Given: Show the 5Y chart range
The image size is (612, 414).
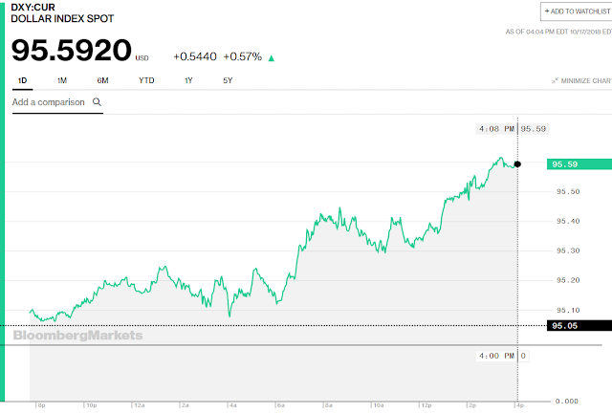Looking at the screenshot, I should click(228, 80).
